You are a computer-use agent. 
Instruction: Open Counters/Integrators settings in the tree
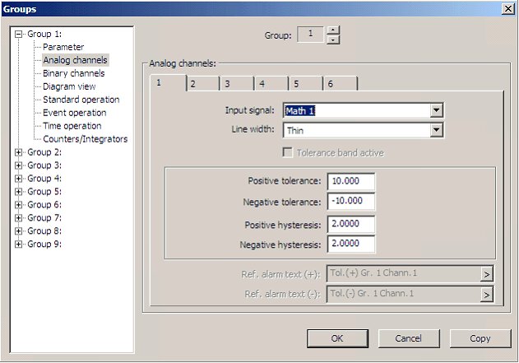(x=86, y=139)
